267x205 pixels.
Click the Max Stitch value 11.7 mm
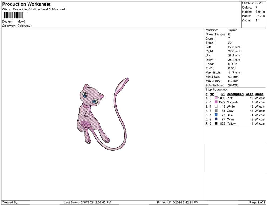pyautogui.click(x=234, y=73)
